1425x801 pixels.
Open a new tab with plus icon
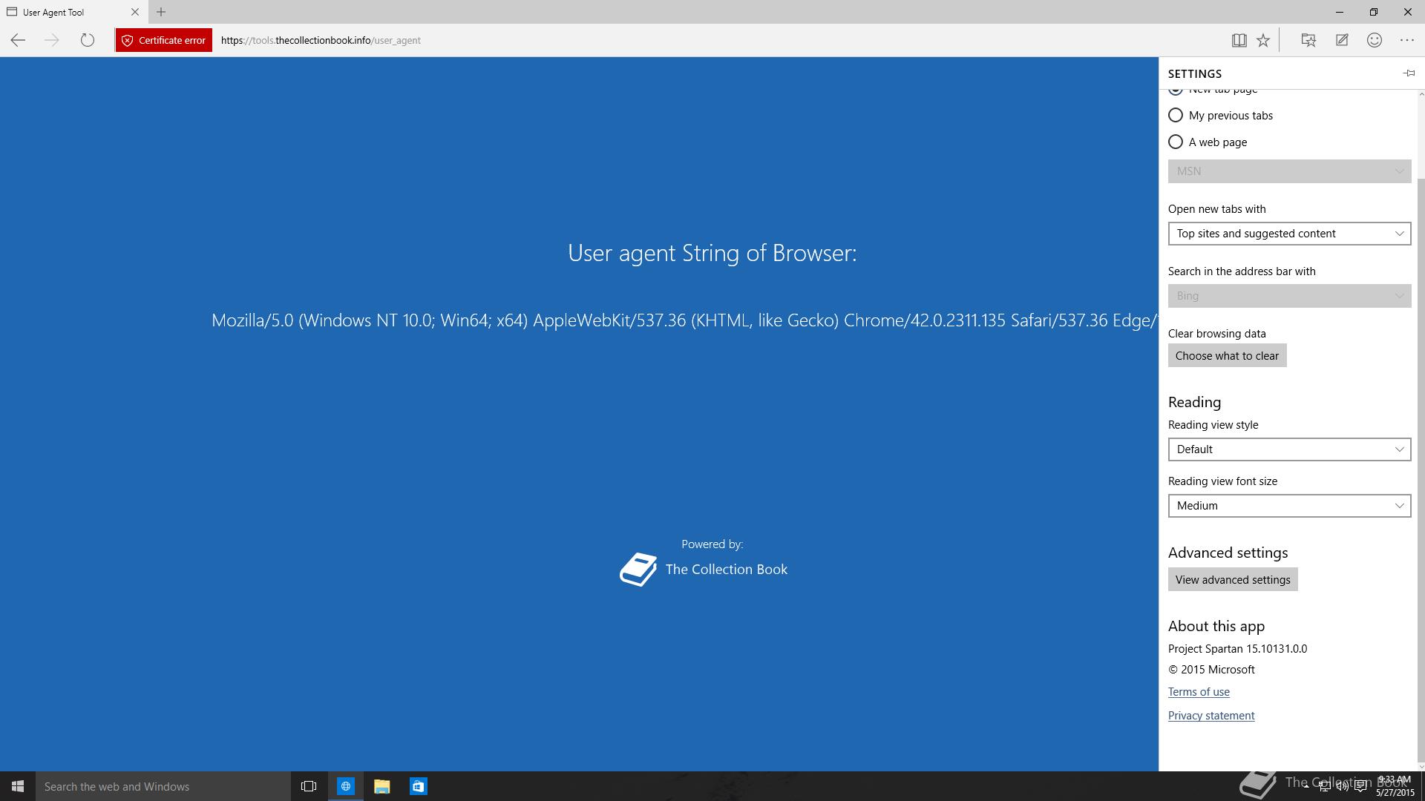(x=161, y=12)
